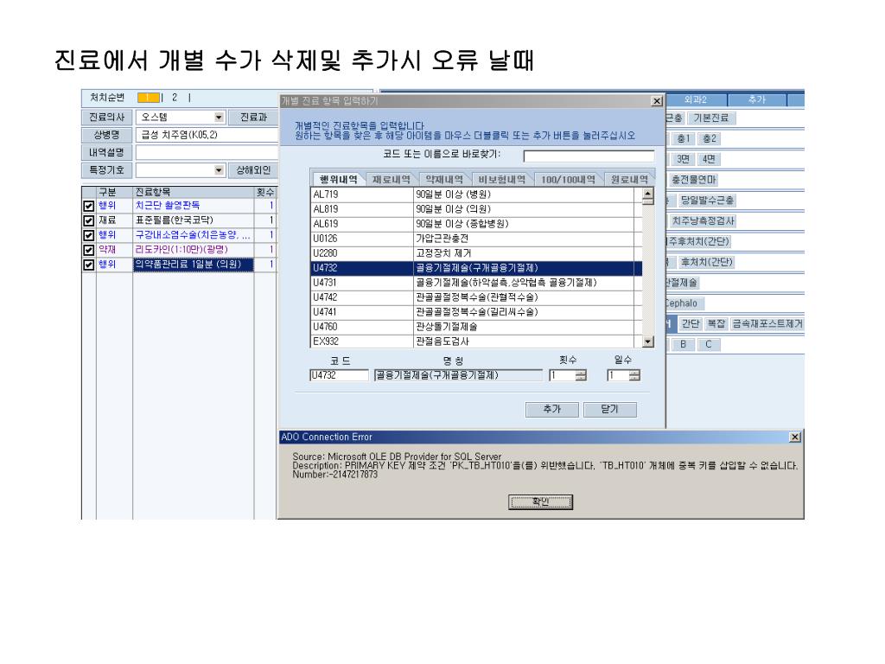Image resolution: width=885 pixels, height=664 pixels.
Task: Click the 3면 button
Action: click(x=684, y=159)
